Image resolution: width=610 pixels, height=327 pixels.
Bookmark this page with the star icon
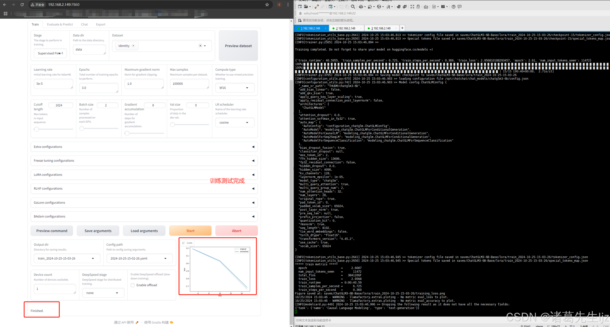[267, 5]
